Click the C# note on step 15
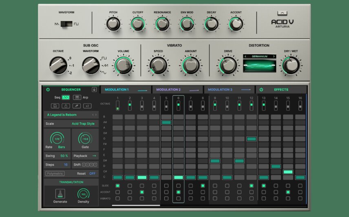This screenshot has height=217, width=349. click(288, 172)
